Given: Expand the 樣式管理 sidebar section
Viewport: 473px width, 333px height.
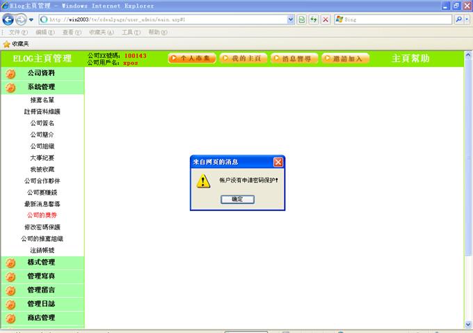Looking at the screenshot, I should click(x=41, y=262).
